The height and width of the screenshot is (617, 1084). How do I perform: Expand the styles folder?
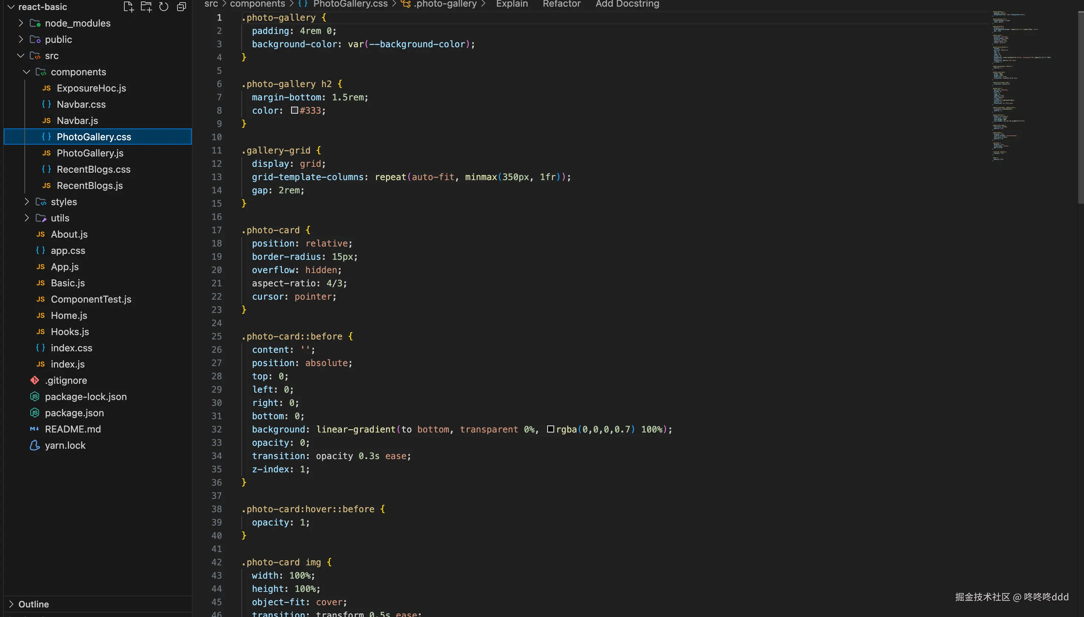coord(27,202)
